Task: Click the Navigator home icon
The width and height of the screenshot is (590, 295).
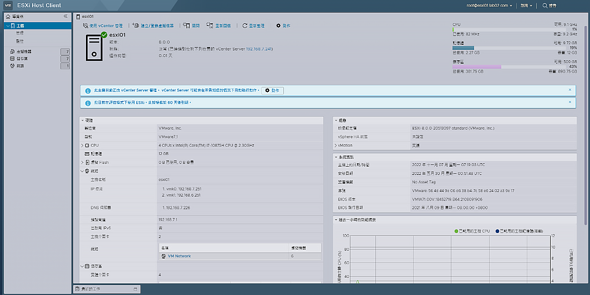Action: point(8,17)
